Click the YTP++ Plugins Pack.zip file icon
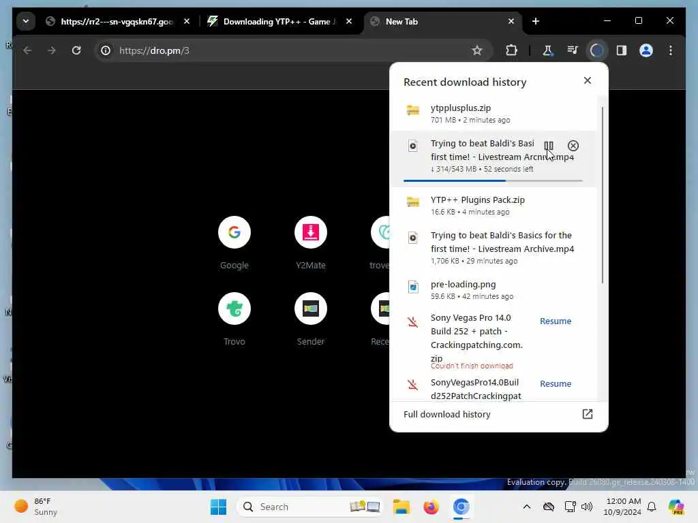The image size is (698, 523). [x=412, y=202]
